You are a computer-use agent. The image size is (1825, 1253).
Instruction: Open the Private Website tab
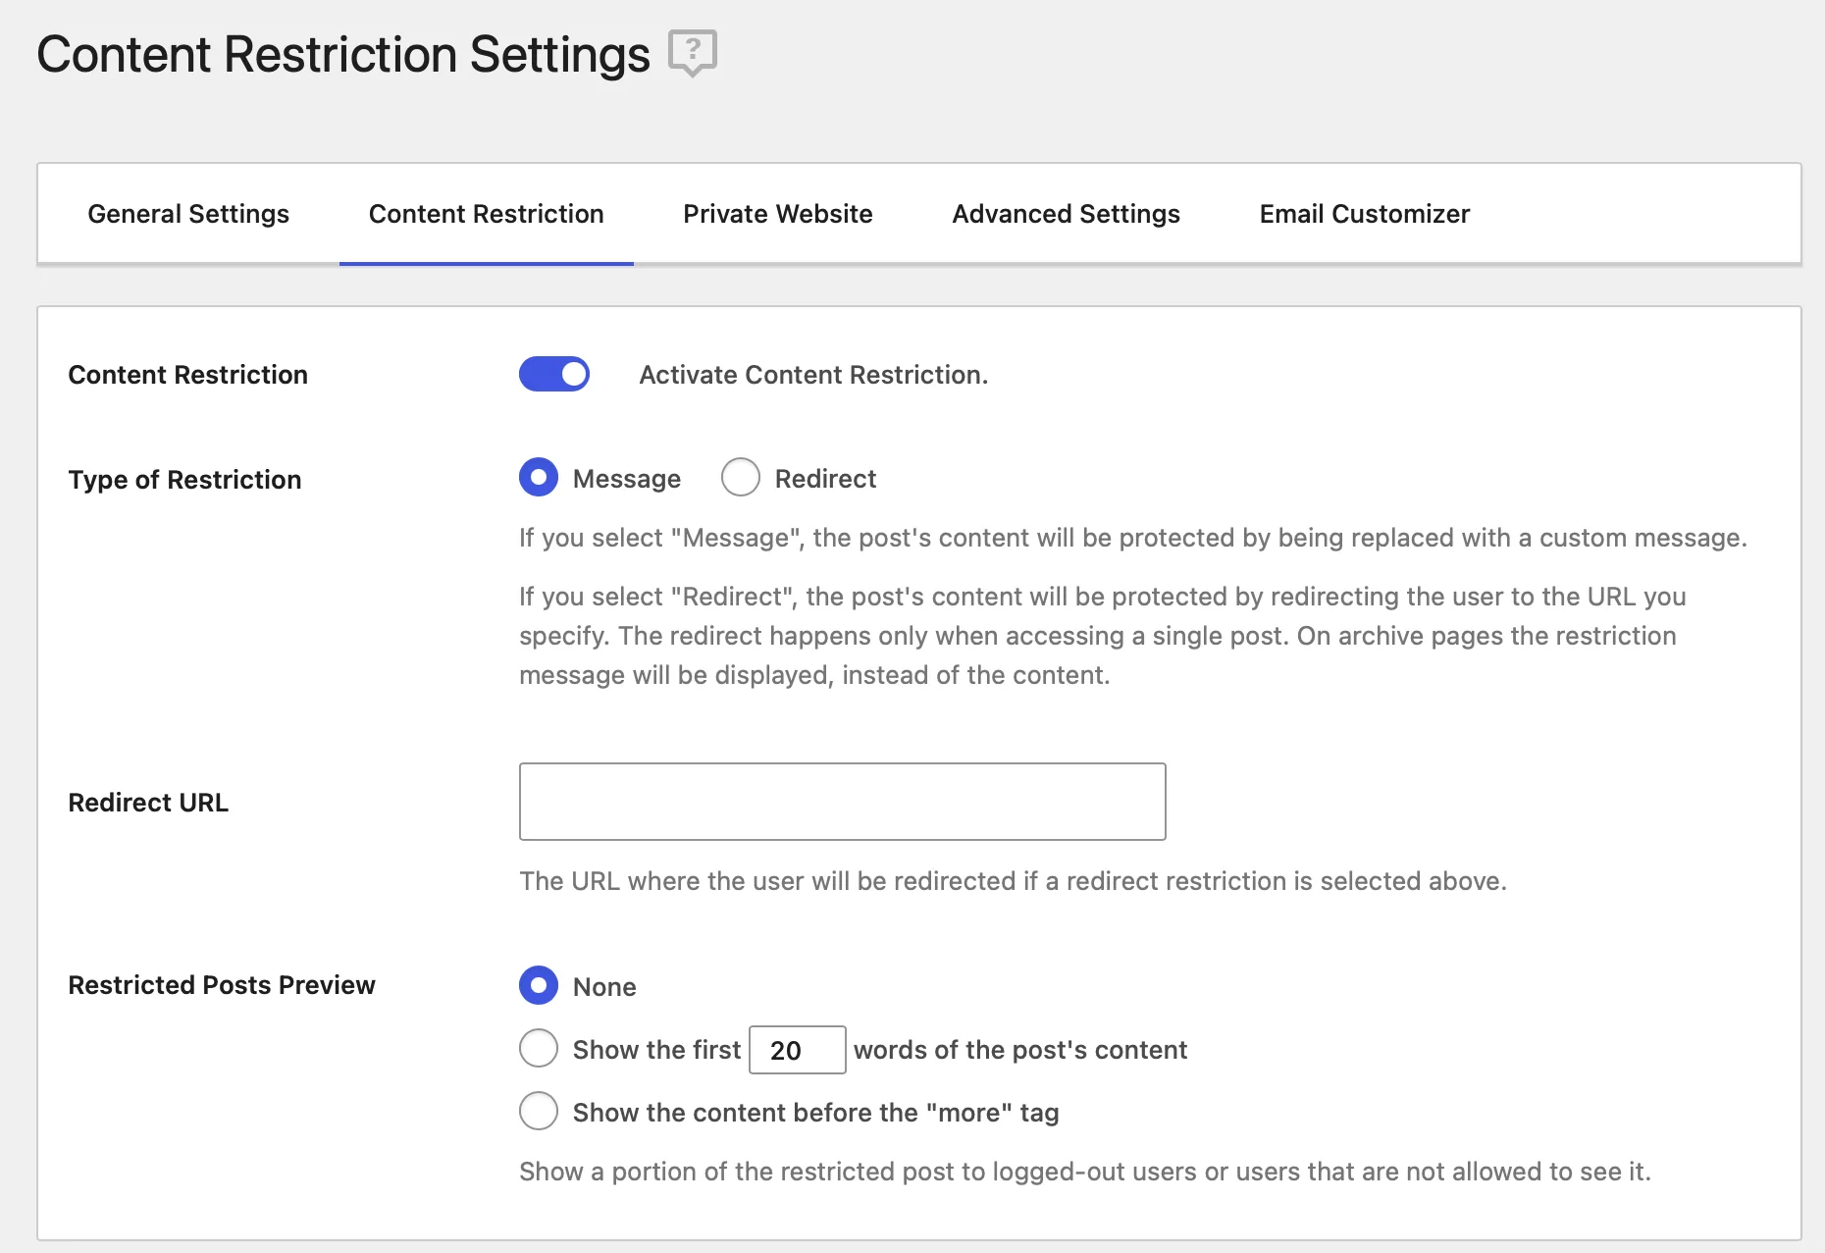tap(777, 214)
